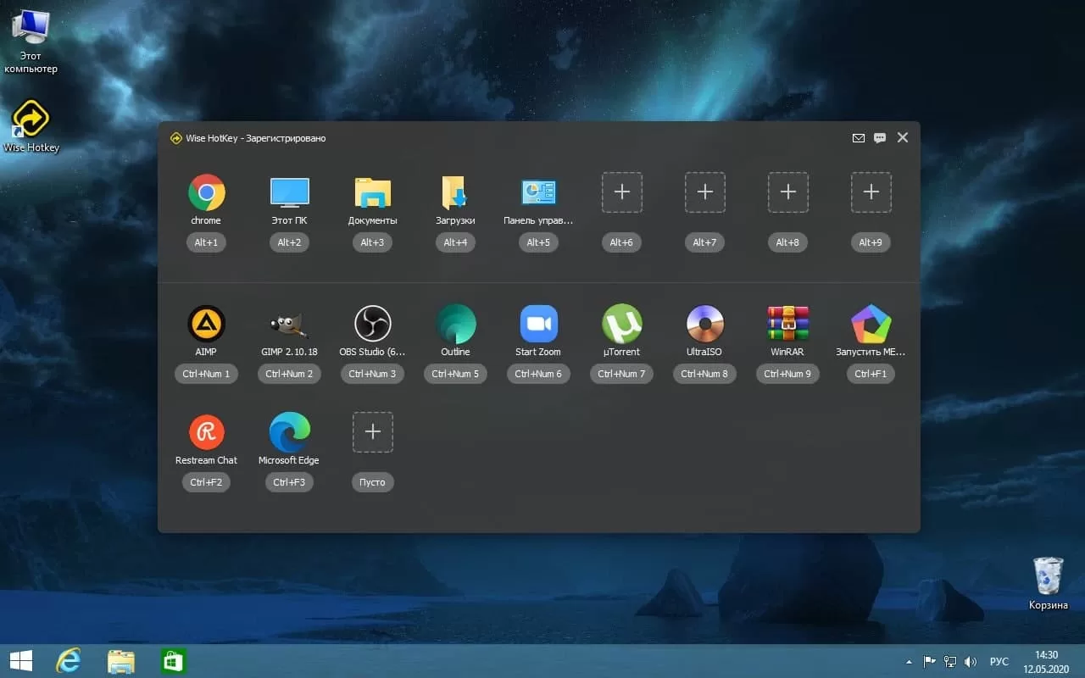Open Internet Explorer in the taskbar
The height and width of the screenshot is (678, 1085).
[68, 661]
